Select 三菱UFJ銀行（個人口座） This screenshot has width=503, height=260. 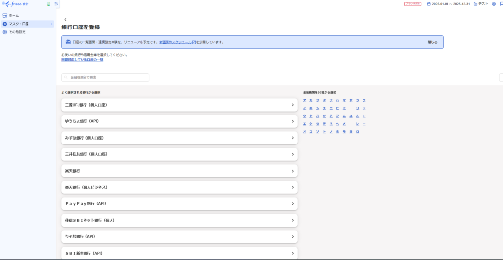[179, 105]
